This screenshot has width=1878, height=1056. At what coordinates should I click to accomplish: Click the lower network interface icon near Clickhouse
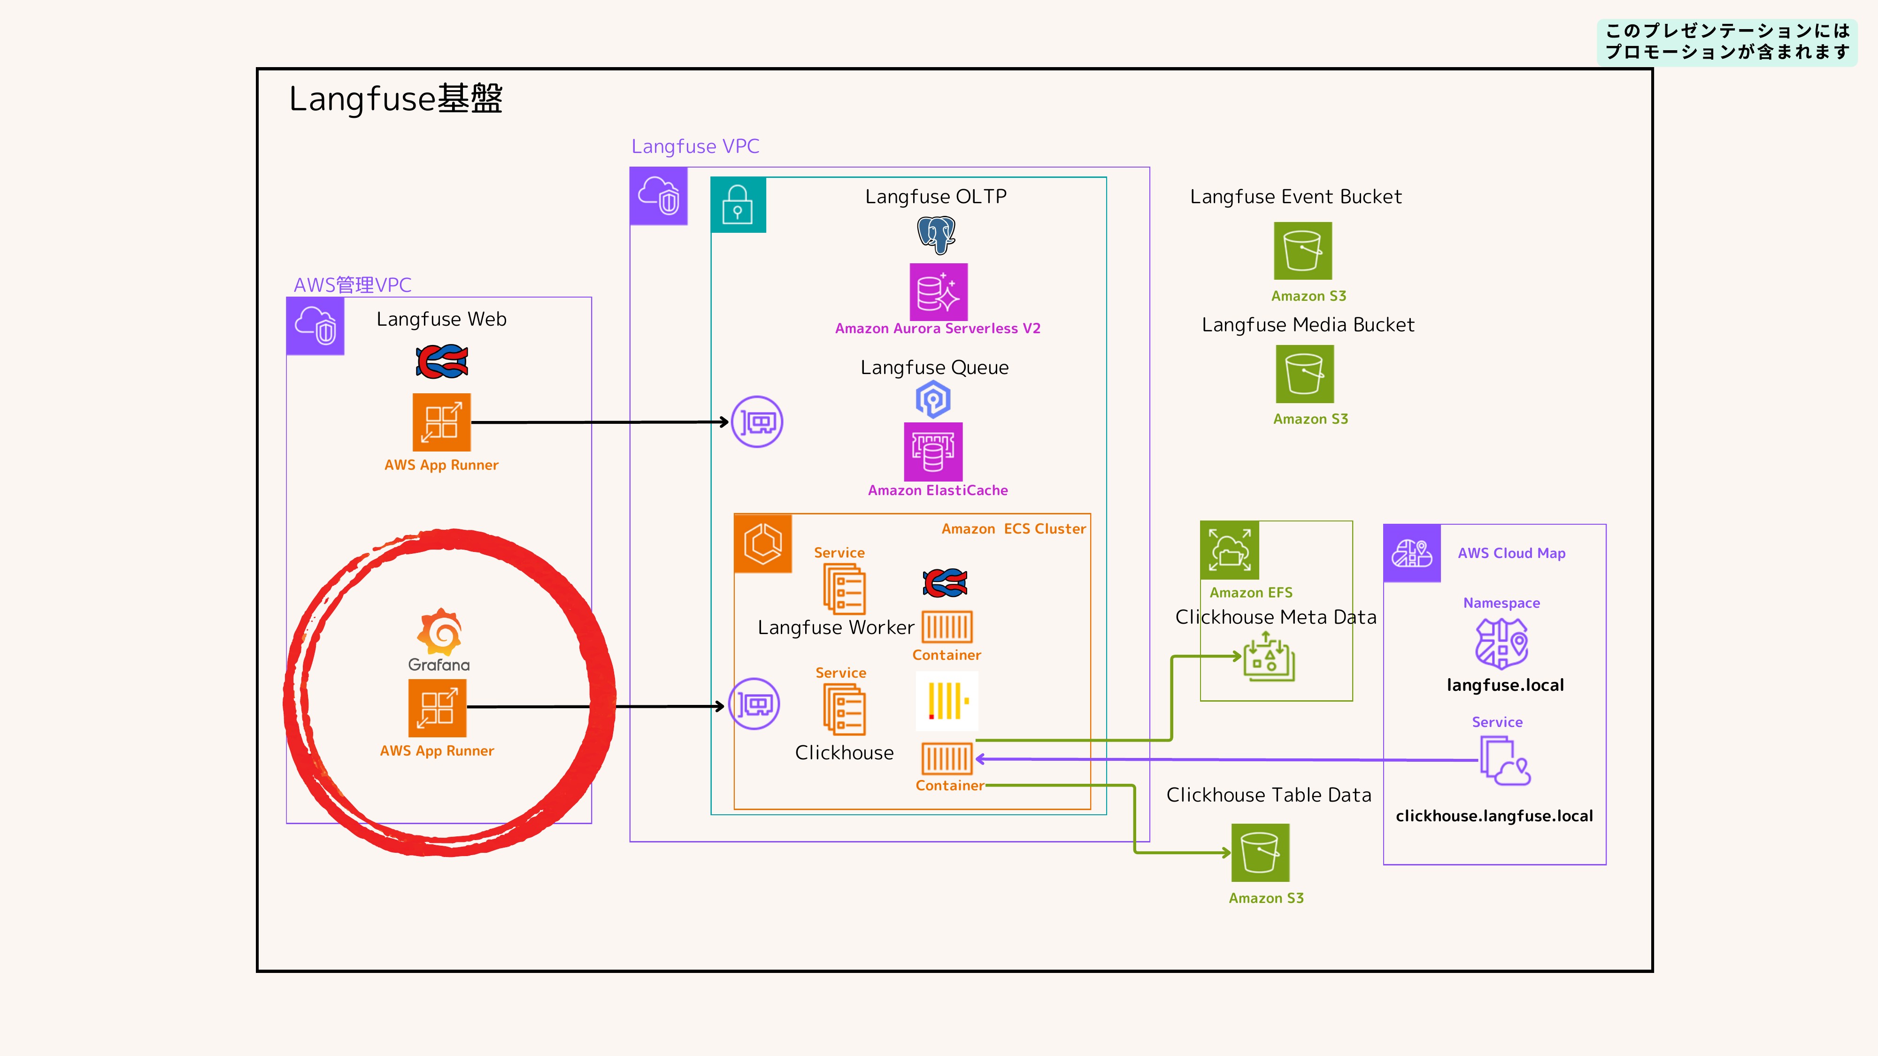(x=754, y=704)
